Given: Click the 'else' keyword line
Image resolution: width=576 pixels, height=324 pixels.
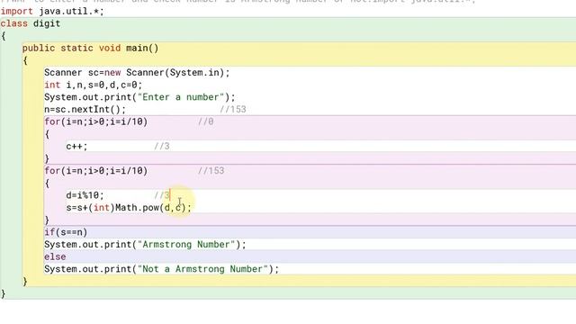Looking at the screenshot, I should pos(55,256).
